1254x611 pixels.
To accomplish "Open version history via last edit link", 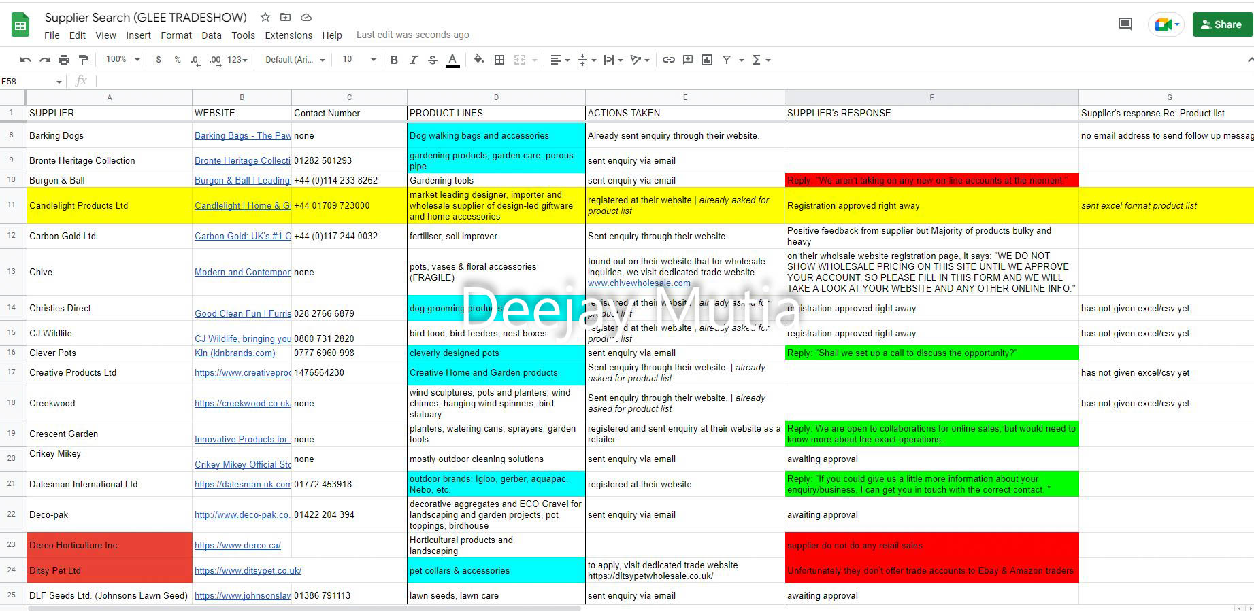I will pyautogui.click(x=412, y=35).
